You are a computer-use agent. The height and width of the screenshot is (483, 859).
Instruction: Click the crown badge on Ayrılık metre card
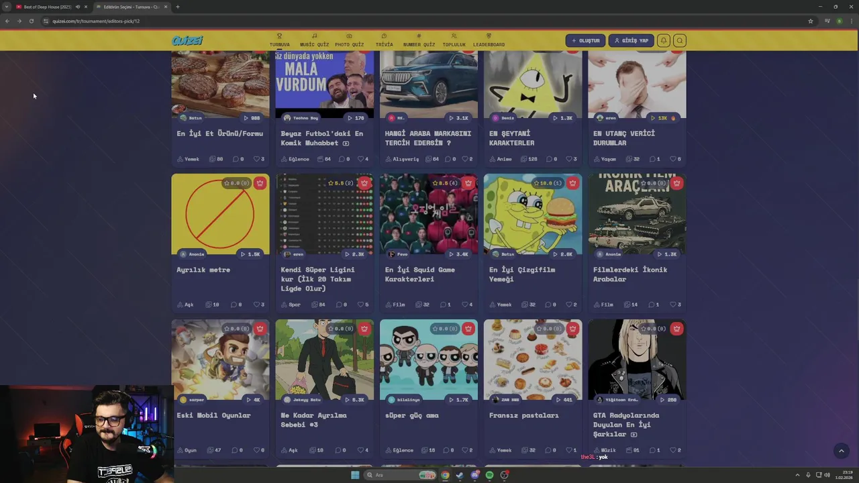(260, 183)
